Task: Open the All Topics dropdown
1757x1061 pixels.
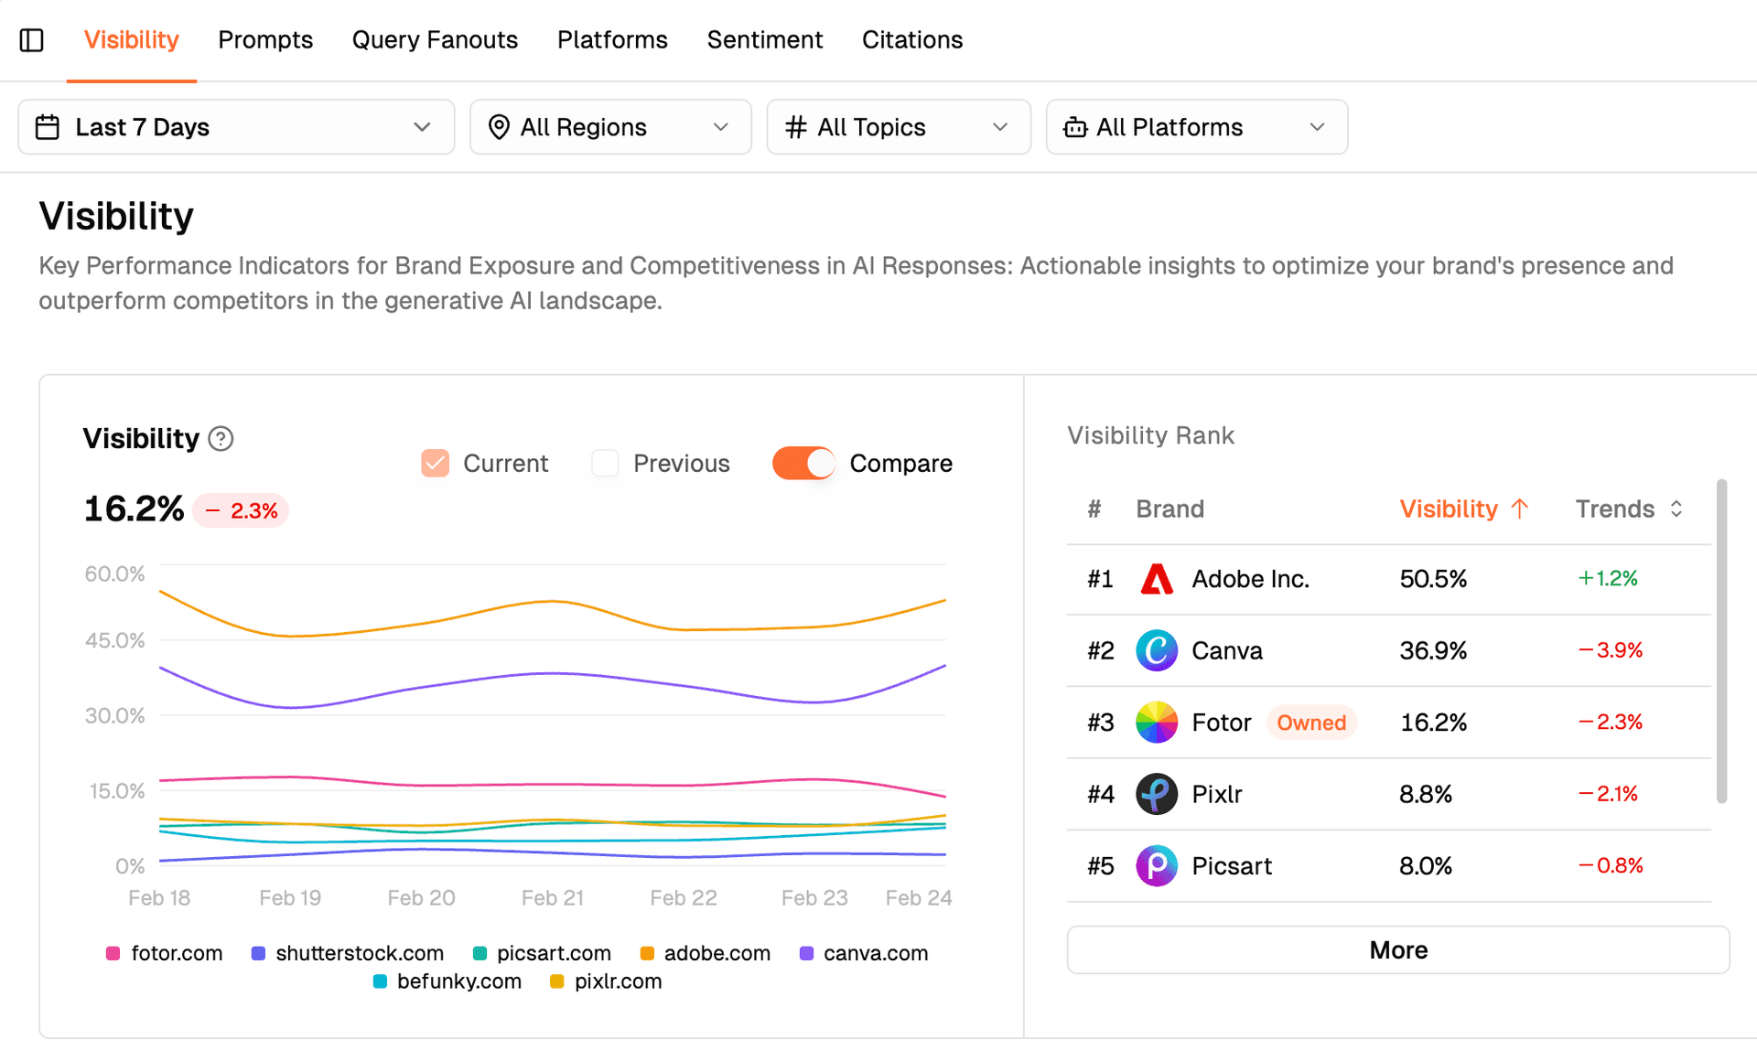Action: [899, 127]
